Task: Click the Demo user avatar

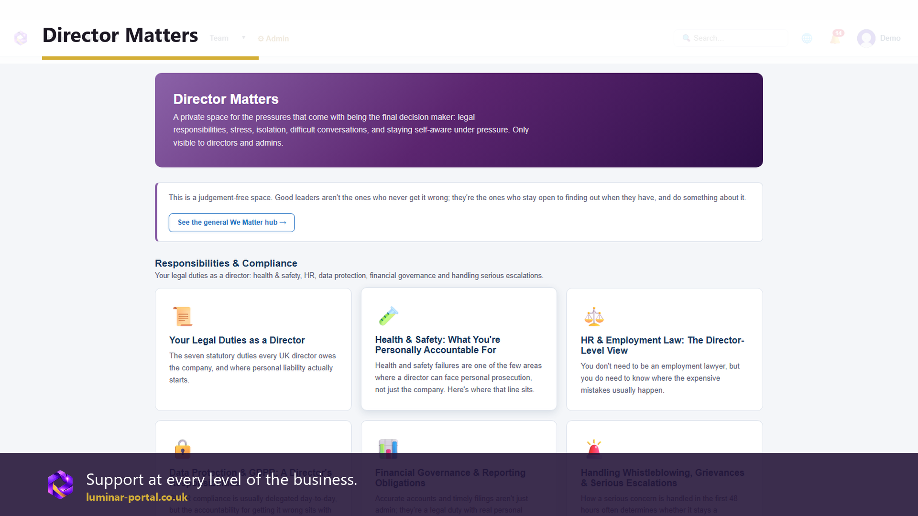Action: 866,38
